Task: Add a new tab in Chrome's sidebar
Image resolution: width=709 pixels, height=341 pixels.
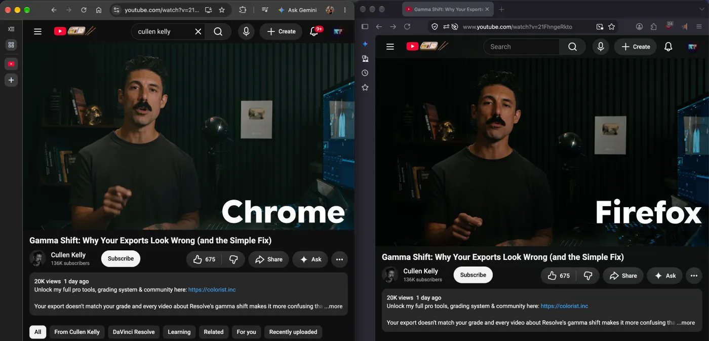Action: tap(11, 80)
